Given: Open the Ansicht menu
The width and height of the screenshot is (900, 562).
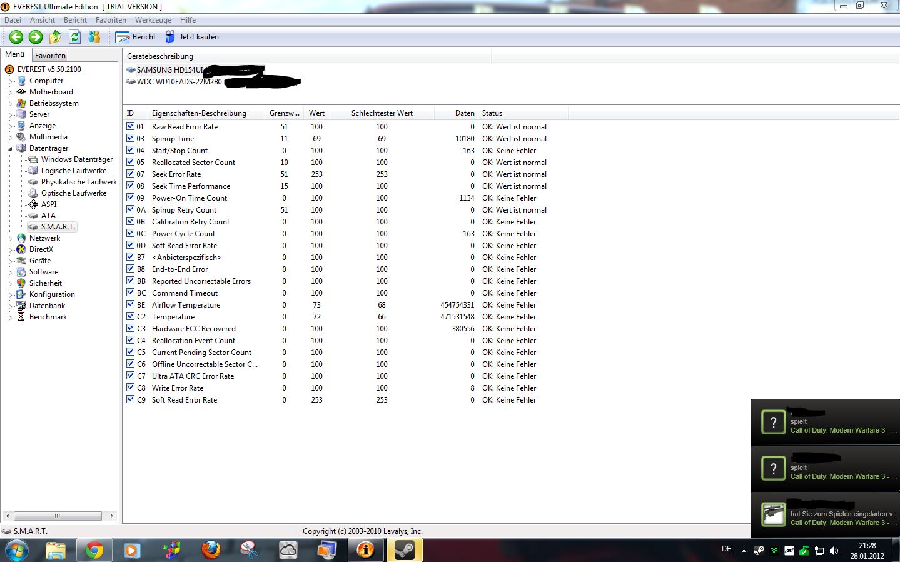Looking at the screenshot, I should (x=43, y=20).
